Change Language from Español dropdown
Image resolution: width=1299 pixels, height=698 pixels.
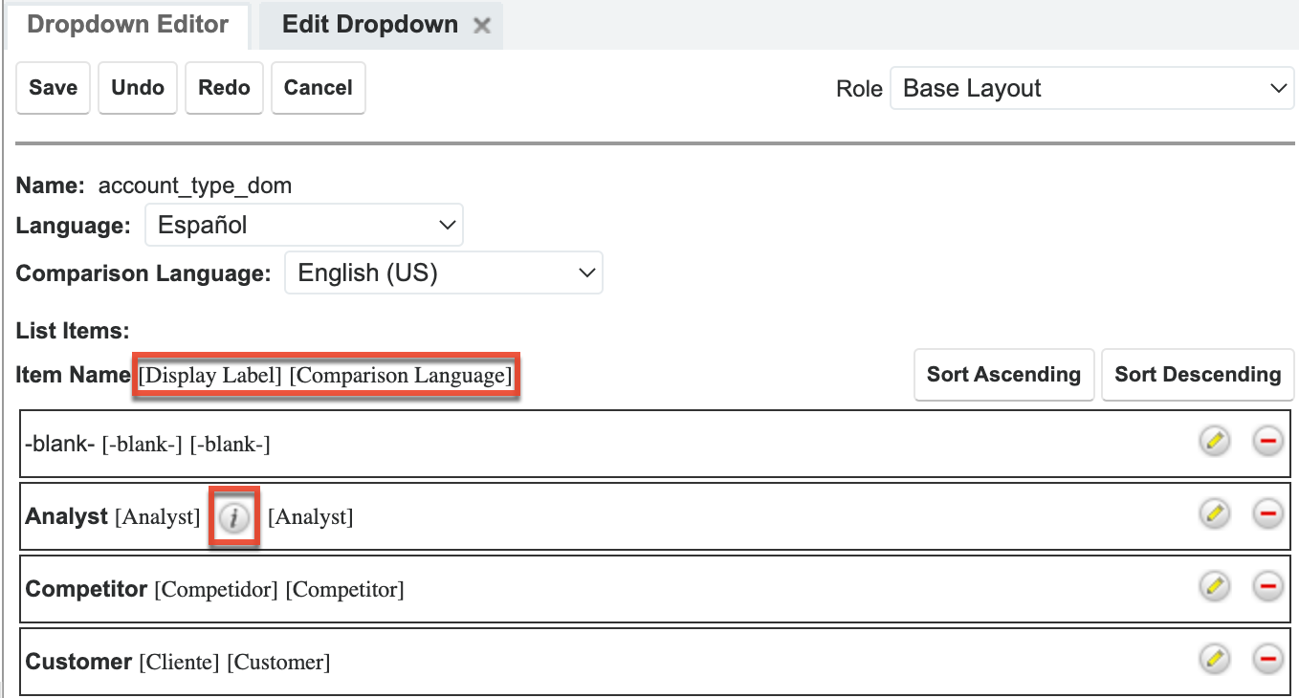tap(303, 225)
